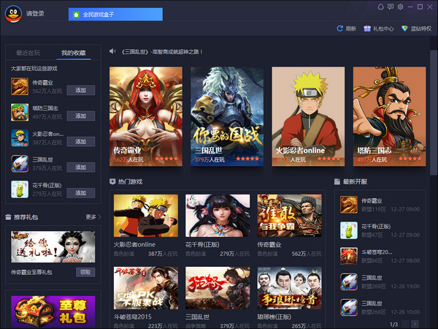Open the 全民游戏盒子 home tab
This screenshot has height=329, width=438.
(115, 15)
